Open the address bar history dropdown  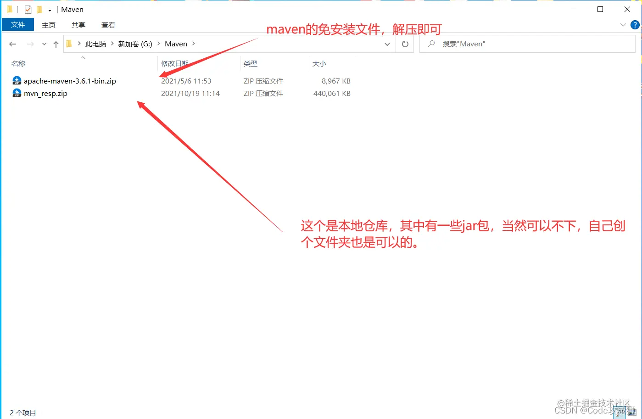[x=387, y=44]
